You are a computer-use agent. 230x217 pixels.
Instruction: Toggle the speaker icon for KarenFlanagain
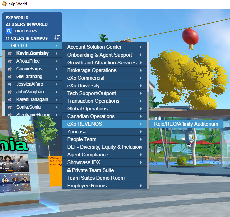point(10,100)
